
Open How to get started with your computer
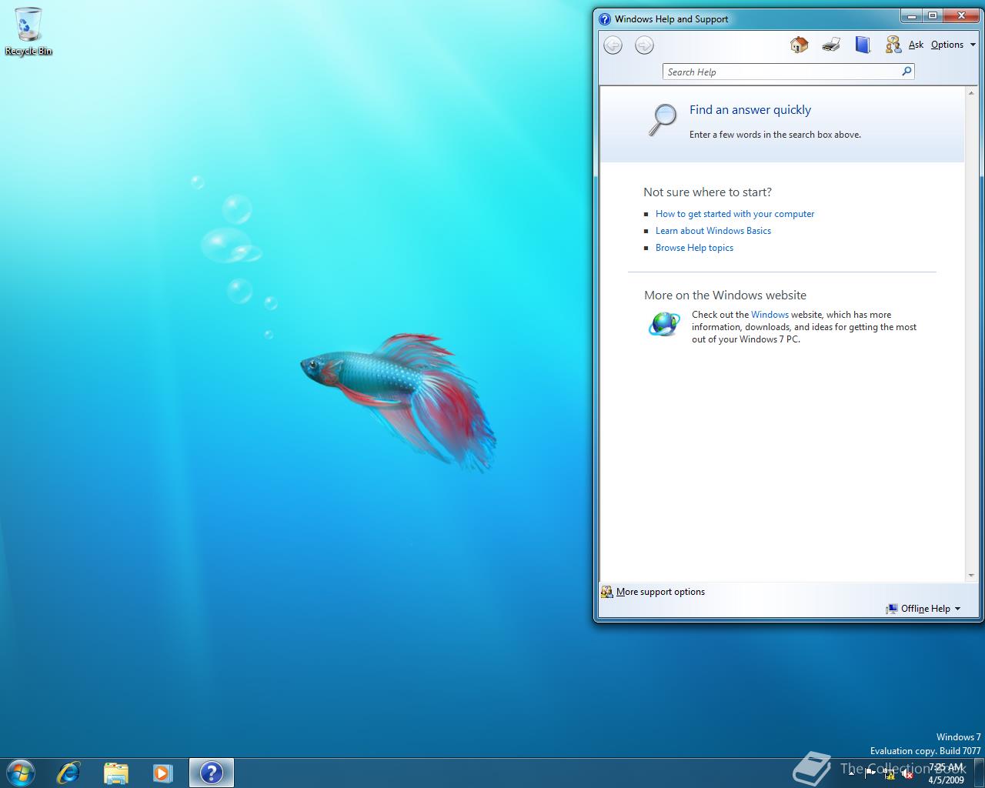tap(735, 214)
